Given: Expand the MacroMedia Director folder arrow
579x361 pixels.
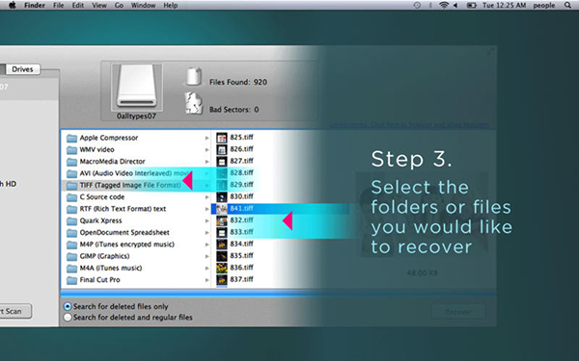Looking at the screenshot, I should coord(207,162).
